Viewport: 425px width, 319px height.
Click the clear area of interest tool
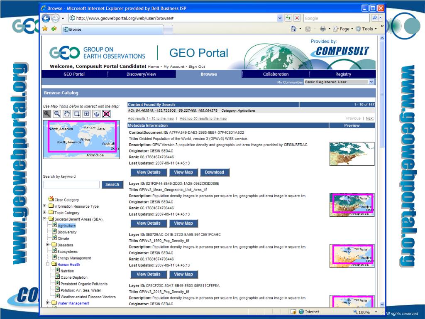(x=106, y=114)
